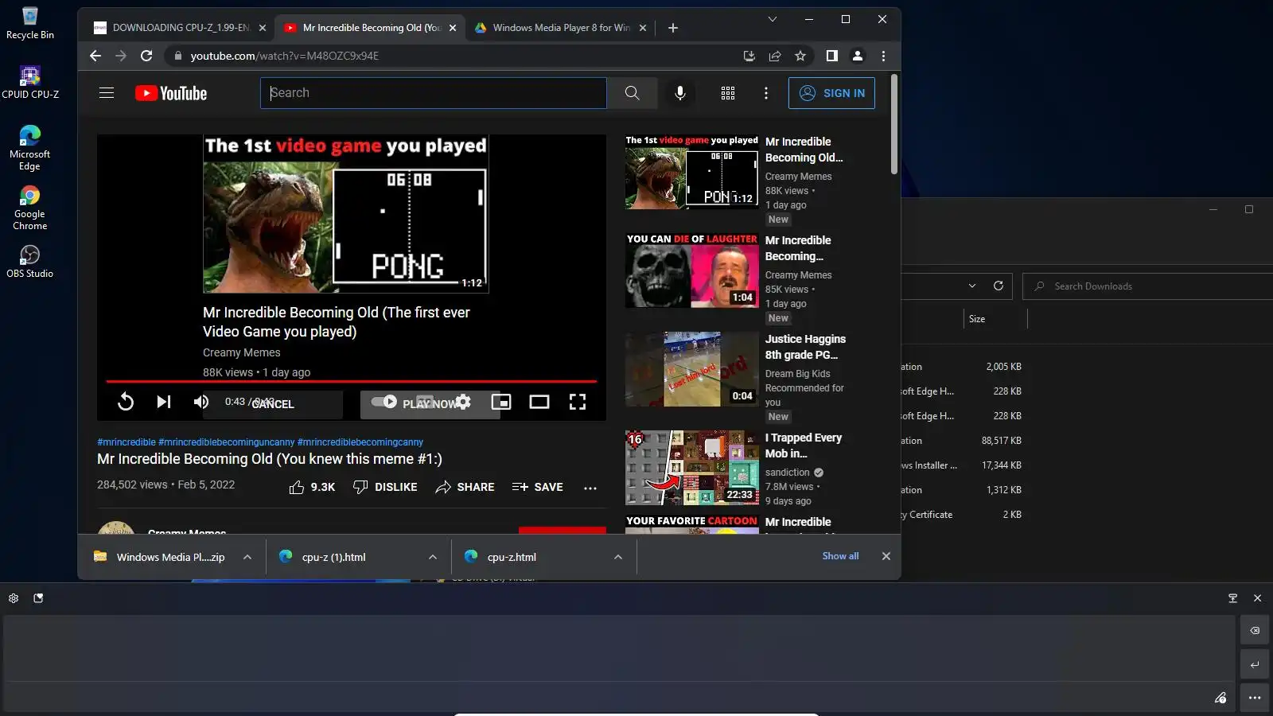Expand the Explorer address history dropdown
This screenshot has height=716, width=1273.
click(x=972, y=286)
